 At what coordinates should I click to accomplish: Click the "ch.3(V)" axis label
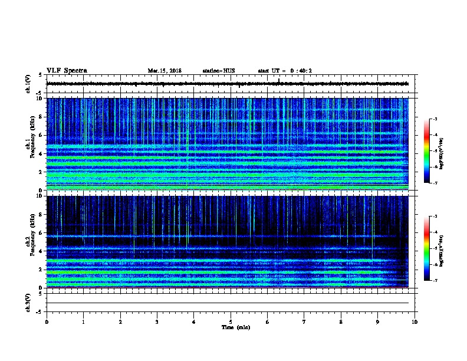[28, 303]
